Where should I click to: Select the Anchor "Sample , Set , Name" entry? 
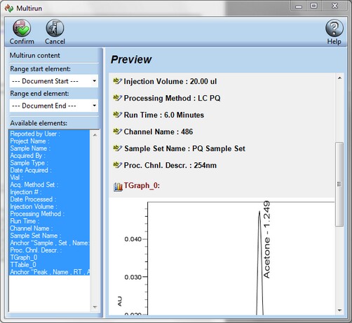pos(50,243)
